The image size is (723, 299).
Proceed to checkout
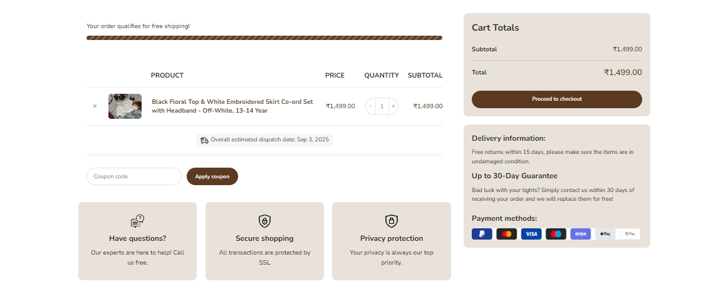tap(556, 99)
